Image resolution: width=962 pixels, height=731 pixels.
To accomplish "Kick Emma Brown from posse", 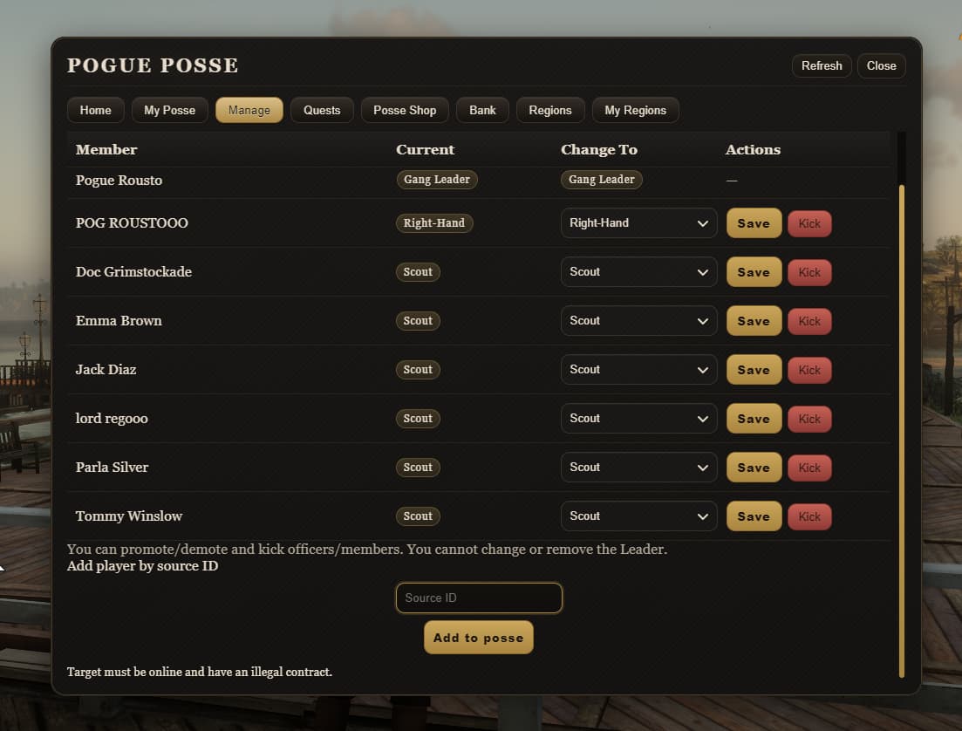I will 809,320.
